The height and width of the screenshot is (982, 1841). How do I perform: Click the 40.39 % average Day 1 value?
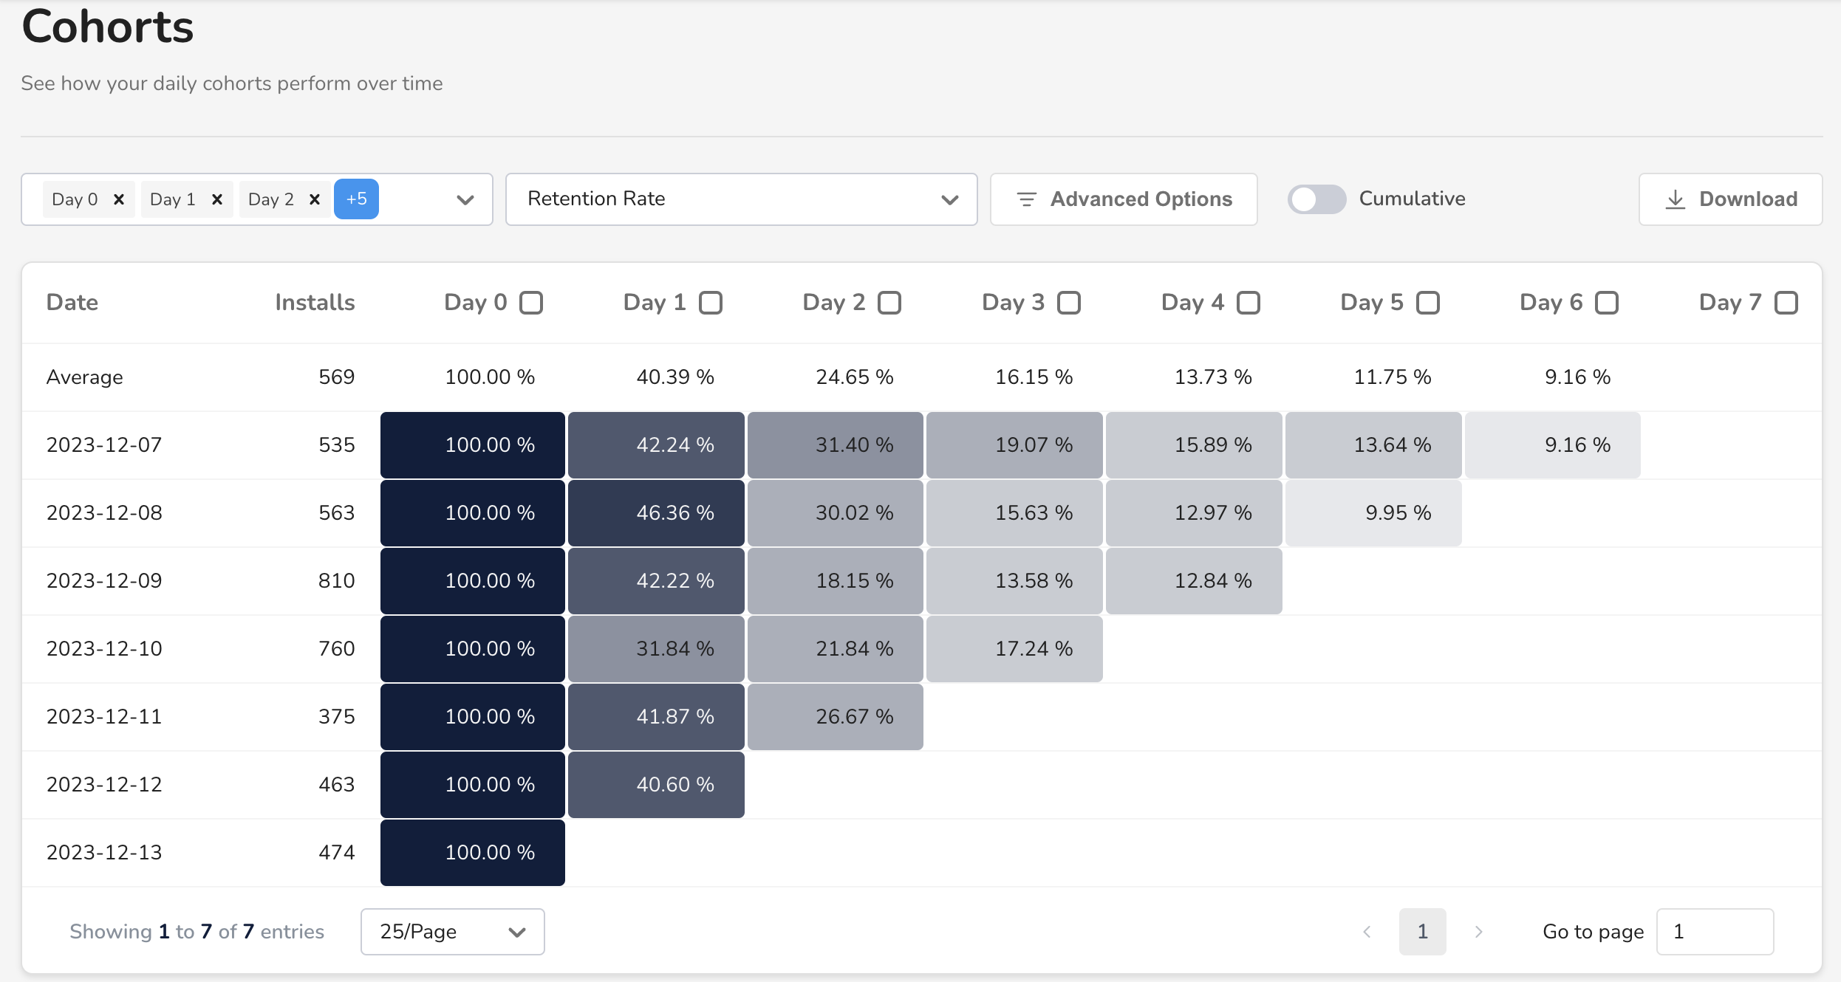click(675, 377)
